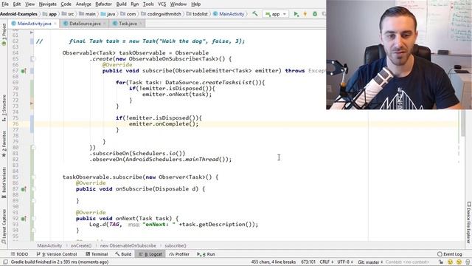Open the Favorites tool window sidebar tab
472x266 pixels.
coord(4,143)
